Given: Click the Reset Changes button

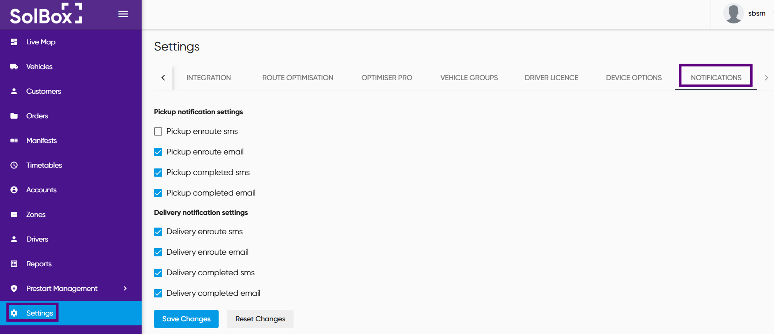Looking at the screenshot, I should 260,319.
